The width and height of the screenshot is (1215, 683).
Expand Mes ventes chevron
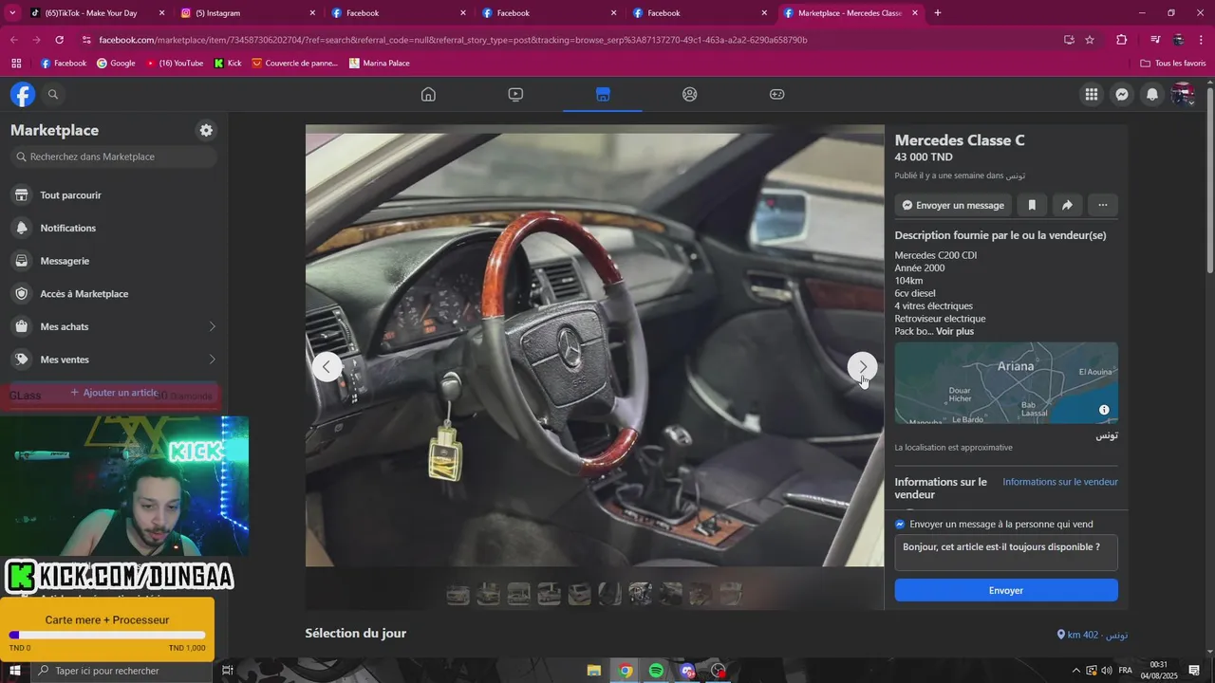[x=212, y=360]
